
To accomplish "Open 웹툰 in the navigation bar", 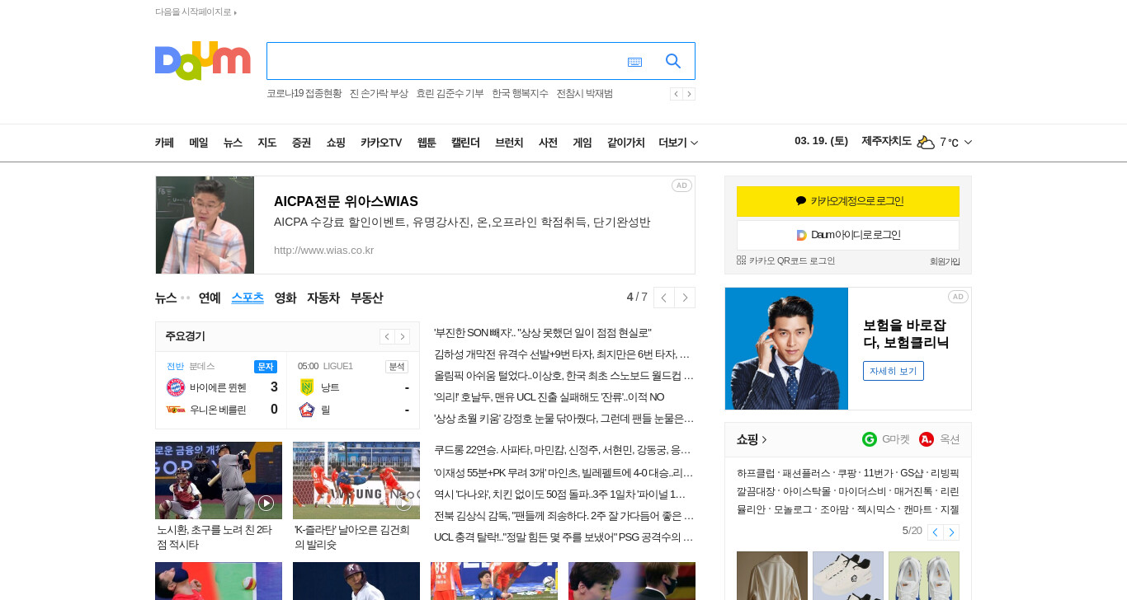I will tap(427, 143).
